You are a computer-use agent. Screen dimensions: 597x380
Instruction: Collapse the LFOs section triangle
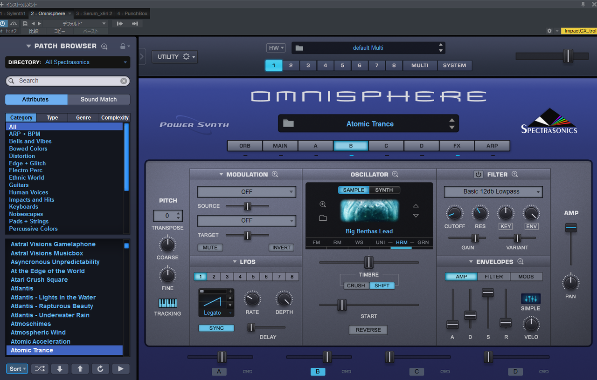[x=236, y=262]
